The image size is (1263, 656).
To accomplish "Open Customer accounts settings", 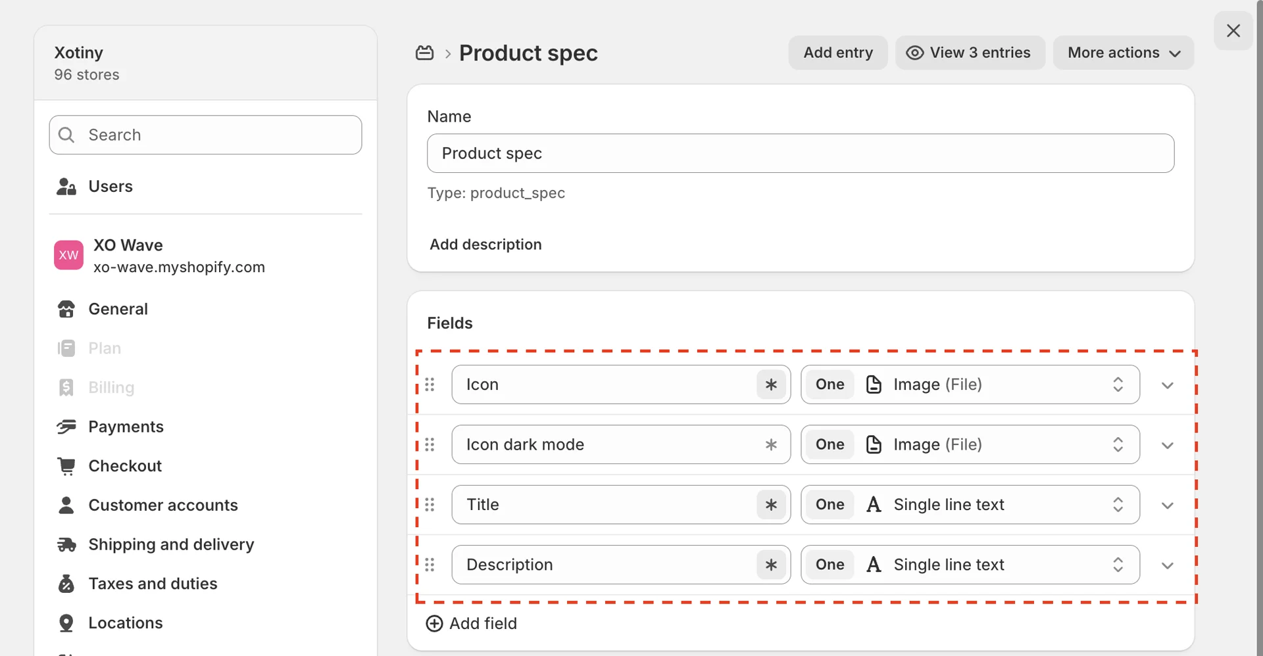I will tap(205, 505).
